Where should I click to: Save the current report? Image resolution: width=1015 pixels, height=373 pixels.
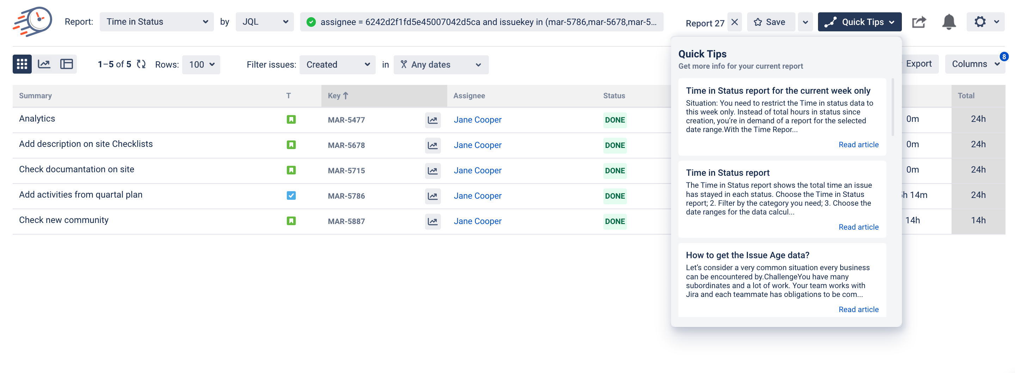[x=770, y=22]
